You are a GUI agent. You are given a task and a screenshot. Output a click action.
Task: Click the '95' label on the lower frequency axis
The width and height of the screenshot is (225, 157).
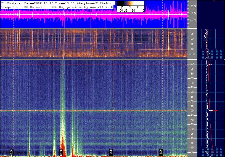click(192, 69)
